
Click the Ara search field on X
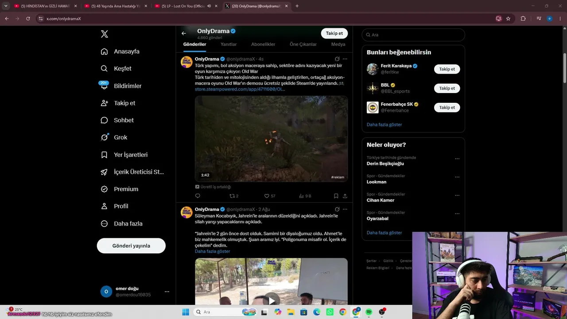point(413,35)
